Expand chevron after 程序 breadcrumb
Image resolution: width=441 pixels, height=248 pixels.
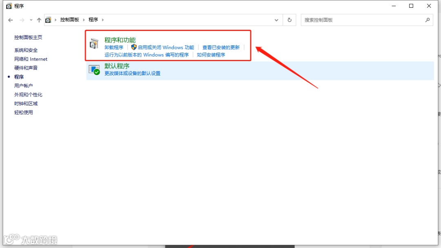102,20
